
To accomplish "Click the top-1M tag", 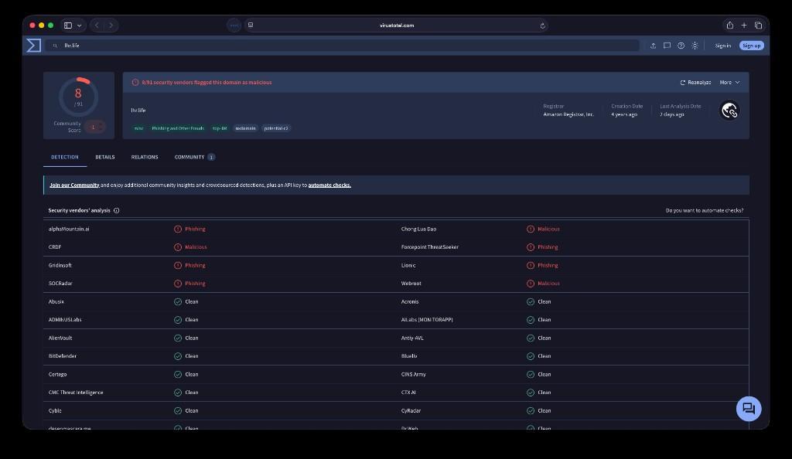I will [x=220, y=128].
